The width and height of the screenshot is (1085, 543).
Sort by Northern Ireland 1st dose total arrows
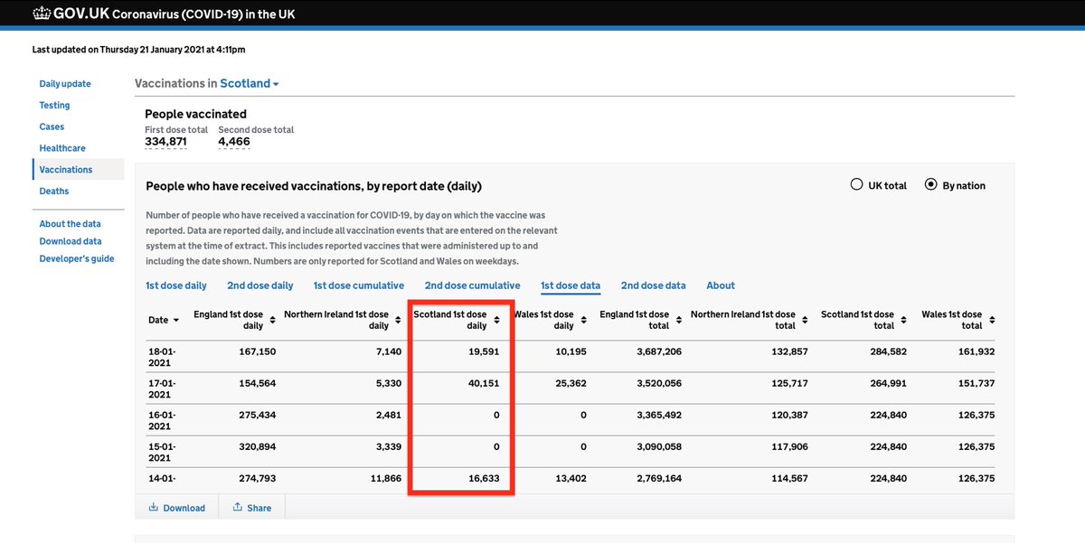click(x=805, y=321)
